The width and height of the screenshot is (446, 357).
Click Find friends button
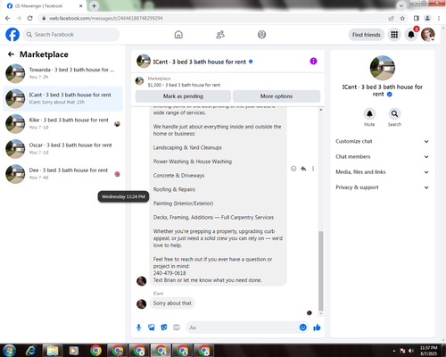[x=367, y=35]
